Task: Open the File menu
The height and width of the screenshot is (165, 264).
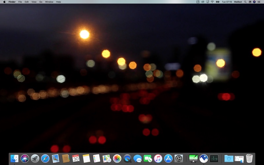Action: (20, 2)
